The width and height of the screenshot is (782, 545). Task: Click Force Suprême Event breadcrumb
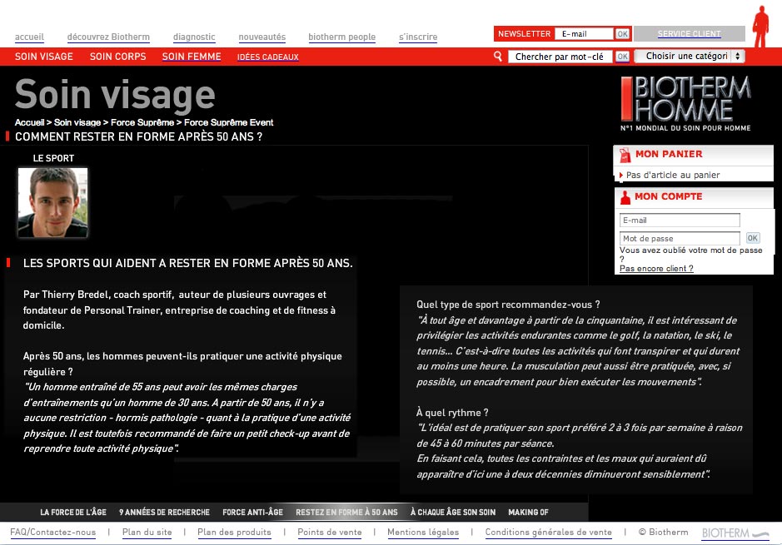click(228, 122)
